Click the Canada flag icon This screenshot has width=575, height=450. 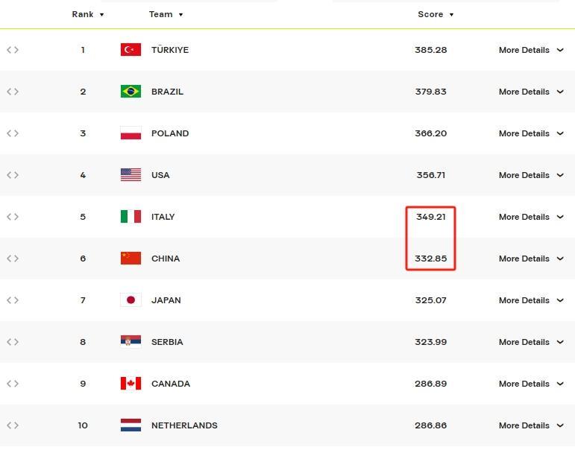click(x=131, y=384)
